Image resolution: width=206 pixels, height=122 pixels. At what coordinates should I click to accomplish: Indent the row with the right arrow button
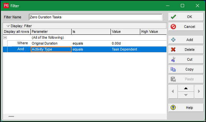(x=199, y=91)
